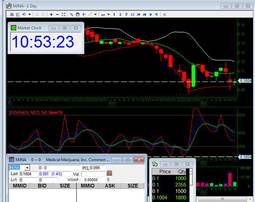
Task: Activate the crosshair cursor tool
Action: 84,14
